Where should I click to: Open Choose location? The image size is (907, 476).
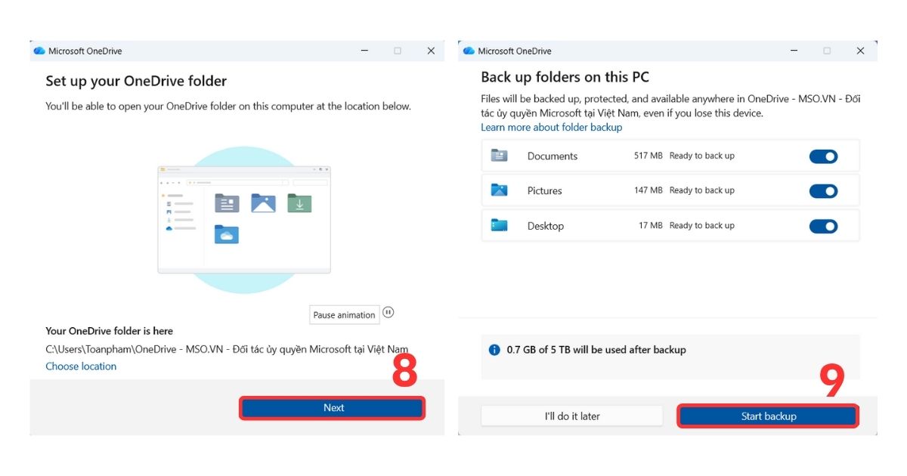pyautogui.click(x=81, y=366)
